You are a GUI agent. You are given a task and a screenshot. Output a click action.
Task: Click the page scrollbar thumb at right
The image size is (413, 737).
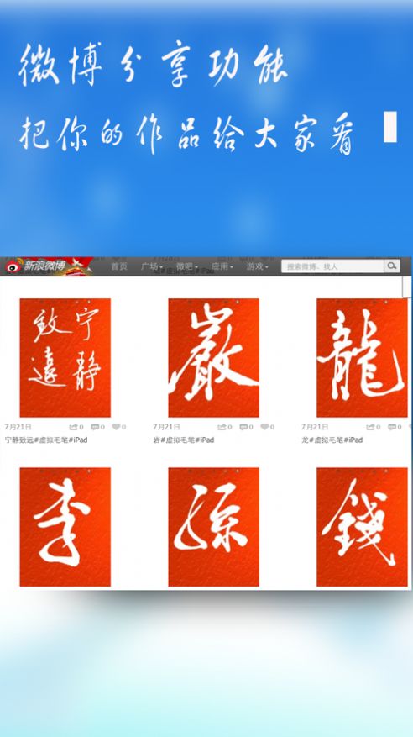(407, 287)
